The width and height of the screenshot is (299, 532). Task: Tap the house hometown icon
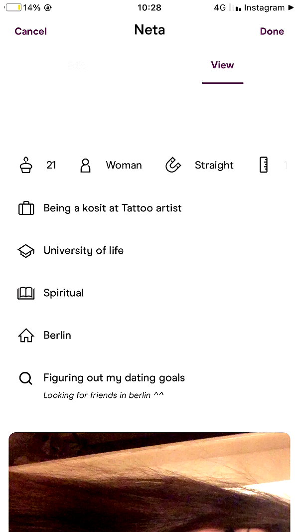click(26, 336)
